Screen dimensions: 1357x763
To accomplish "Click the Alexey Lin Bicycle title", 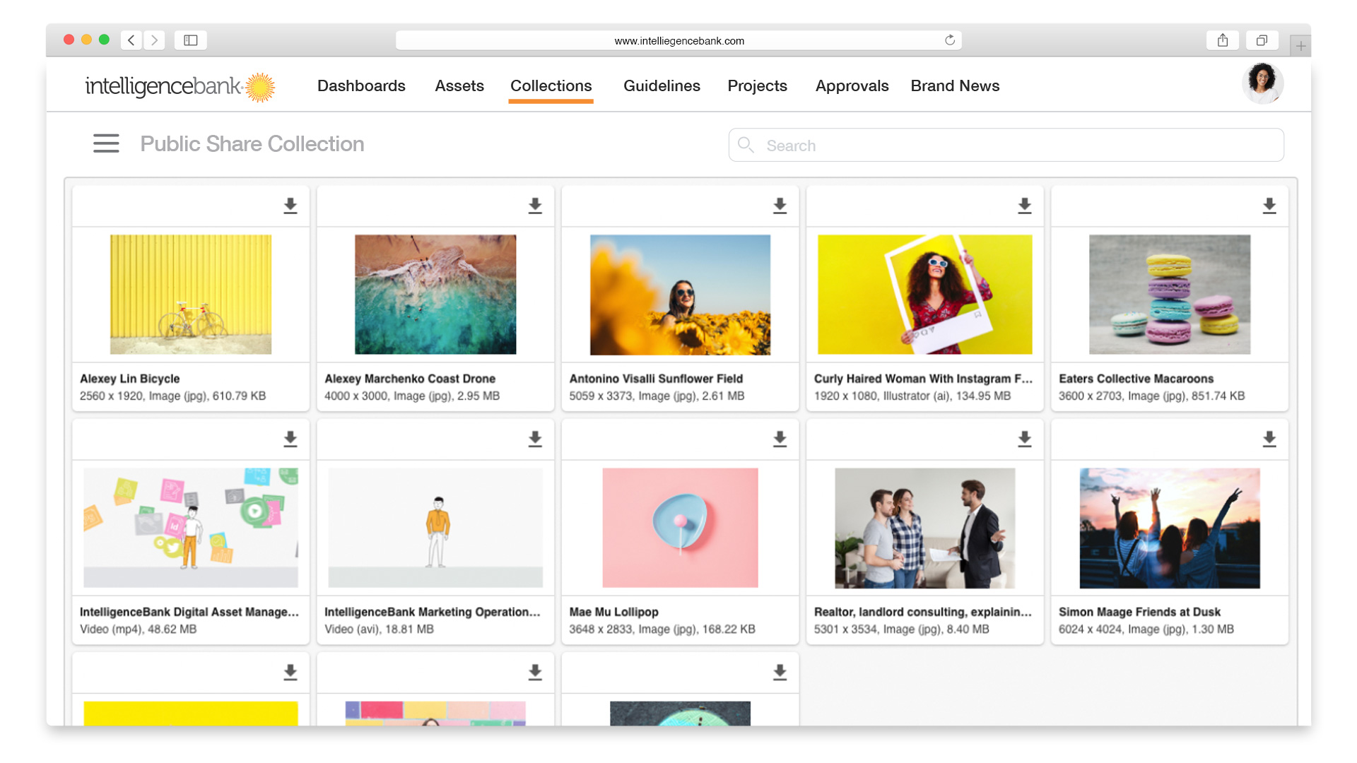I will [130, 379].
